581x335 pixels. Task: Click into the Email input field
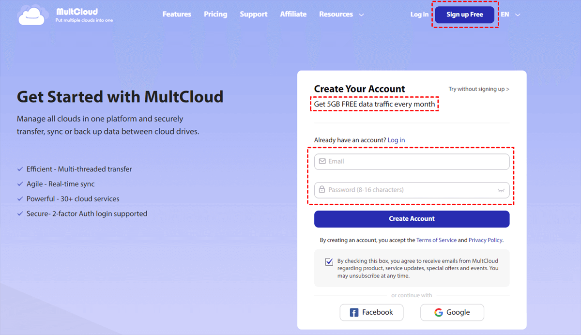click(x=412, y=162)
